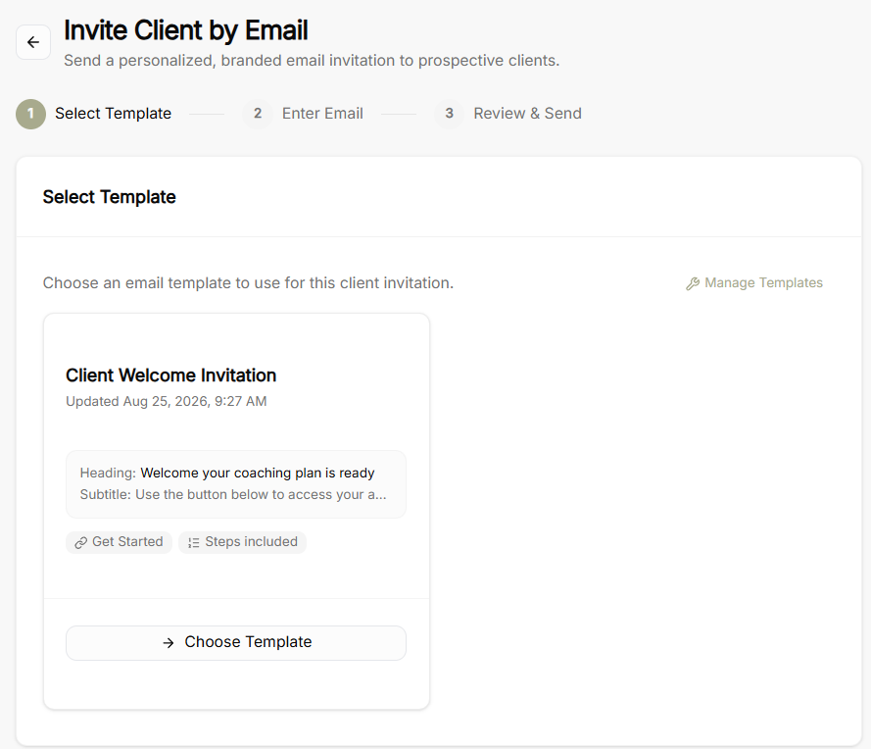Click the 'Subtitle: Use the button below' line
The image size is (871, 749).
233,494
